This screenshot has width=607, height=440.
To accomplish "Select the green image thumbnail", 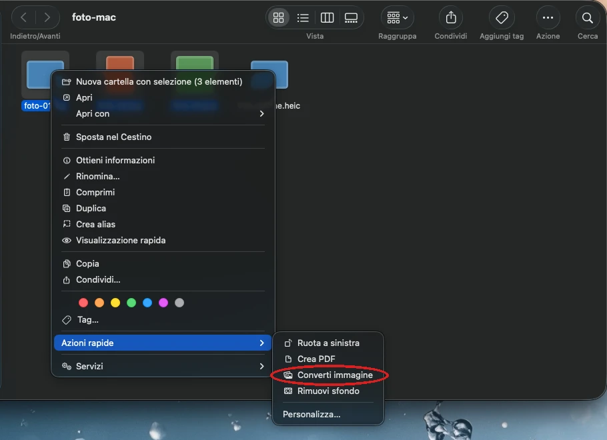I will [x=195, y=63].
